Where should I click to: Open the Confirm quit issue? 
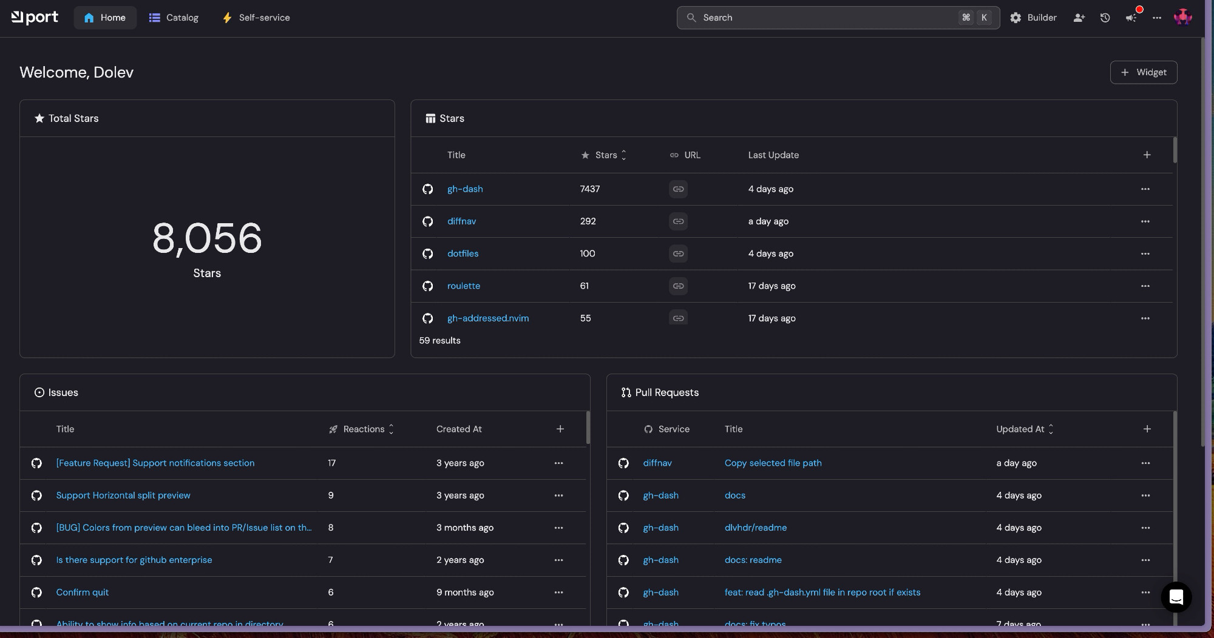pyautogui.click(x=82, y=593)
